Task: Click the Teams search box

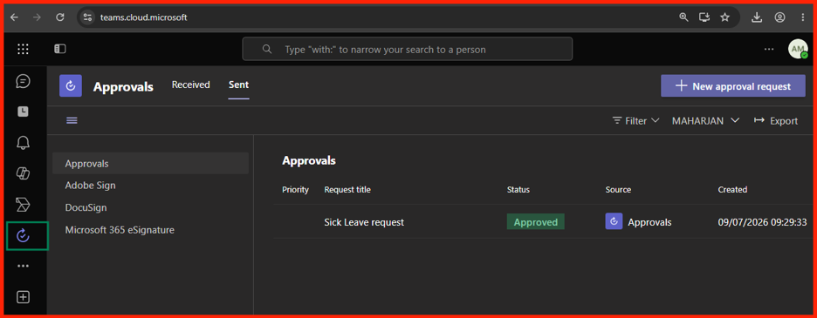Action: pyautogui.click(x=407, y=49)
